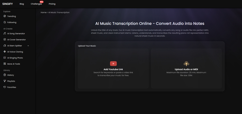The width and height of the screenshot is (242, 114).
Task: Click the red YouTube play icon
Action: coord(113,64)
